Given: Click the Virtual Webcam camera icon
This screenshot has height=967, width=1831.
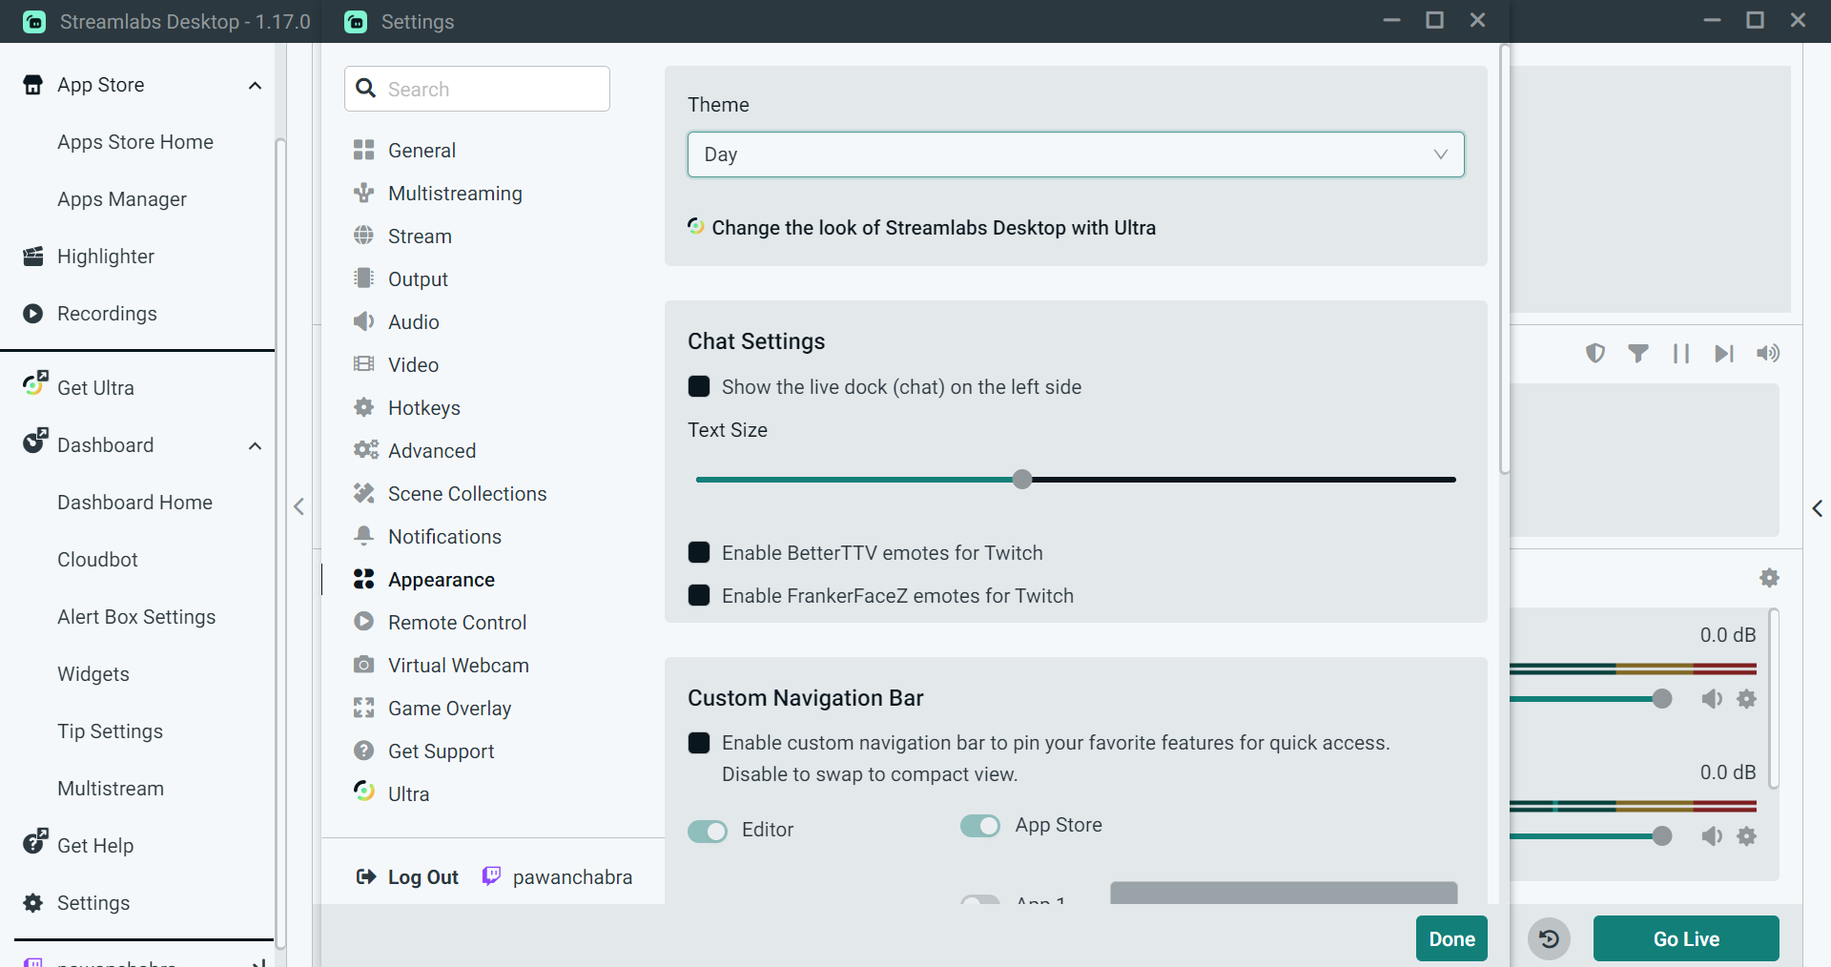Looking at the screenshot, I should pos(364,665).
